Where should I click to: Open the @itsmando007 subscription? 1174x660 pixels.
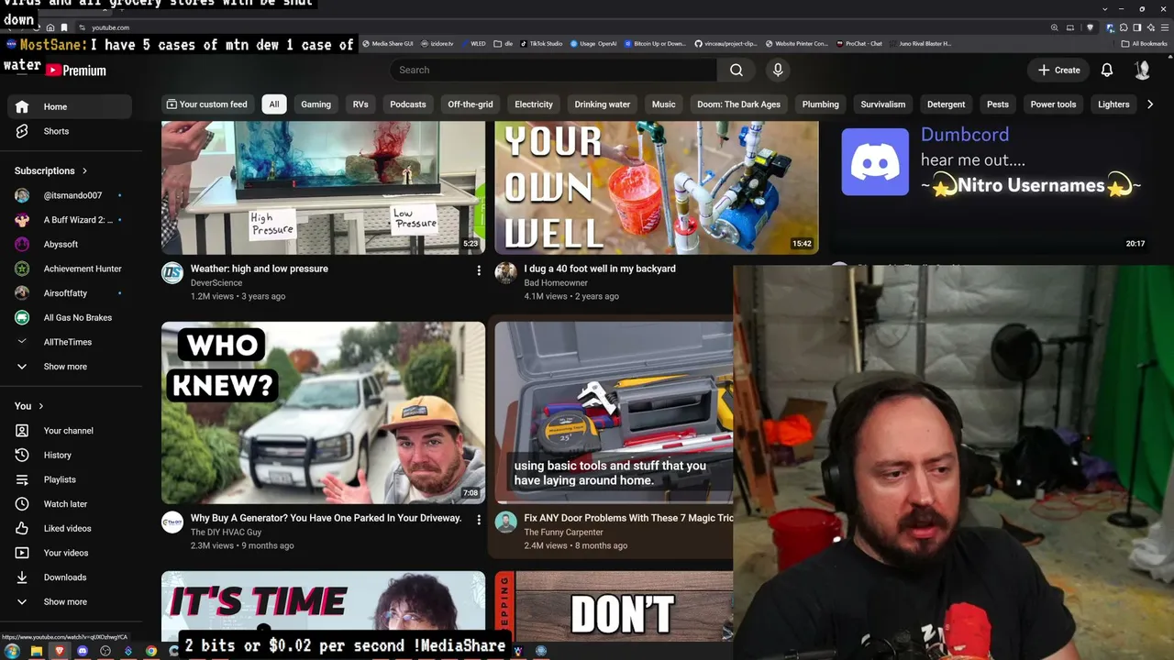tap(70, 195)
